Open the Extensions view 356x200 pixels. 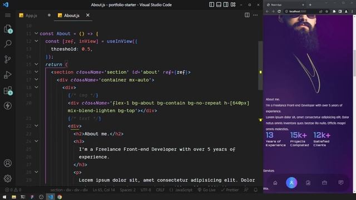[8, 91]
